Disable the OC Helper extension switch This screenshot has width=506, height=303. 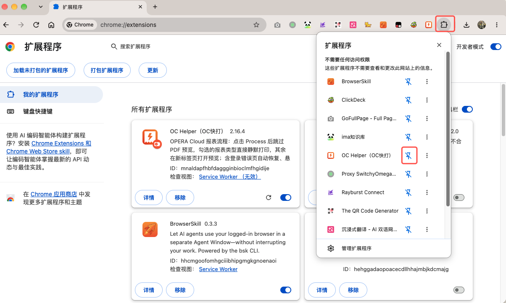pyautogui.click(x=286, y=198)
